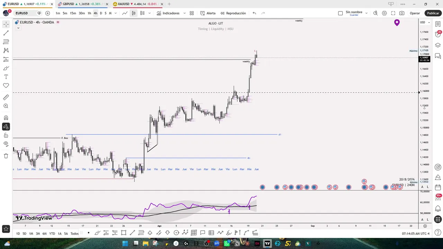Select the text annotation tool

pyautogui.click(x=6, y=77)
